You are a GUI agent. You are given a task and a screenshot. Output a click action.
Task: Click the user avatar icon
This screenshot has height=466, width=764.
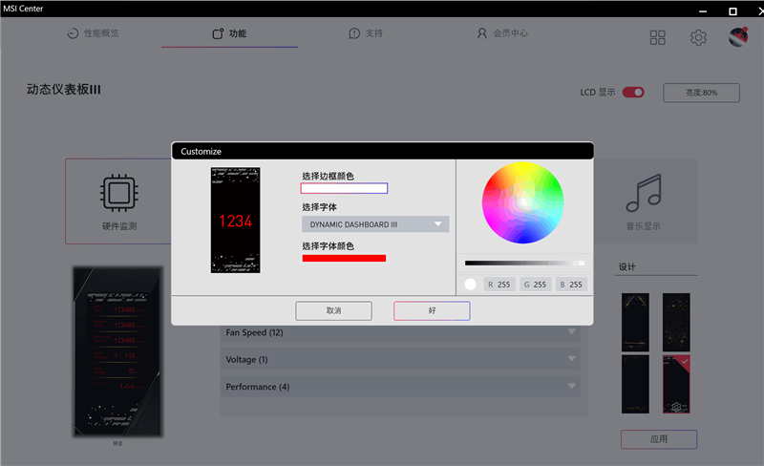[738, 37]
